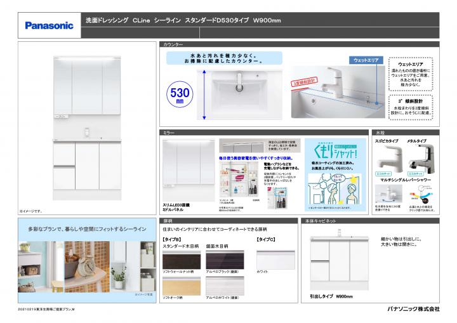Click the hot and cold water click diagram
The image size is (457, 323).
tap(421, 195)
